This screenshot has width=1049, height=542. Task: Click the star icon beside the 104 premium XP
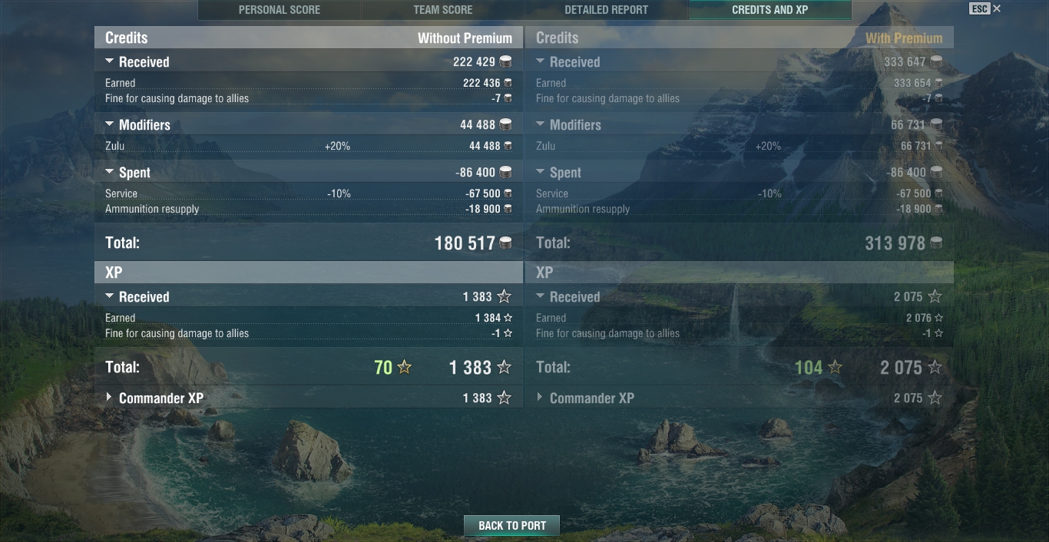835,367
